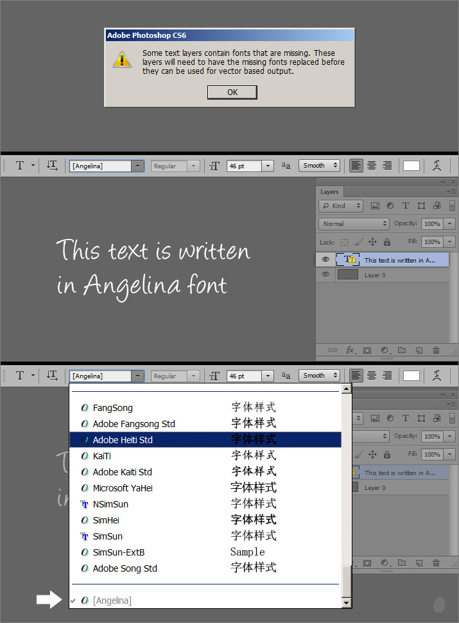
Task: Turn off layer filtering switch beside Kind filters
Action: [x=452, y=206]
